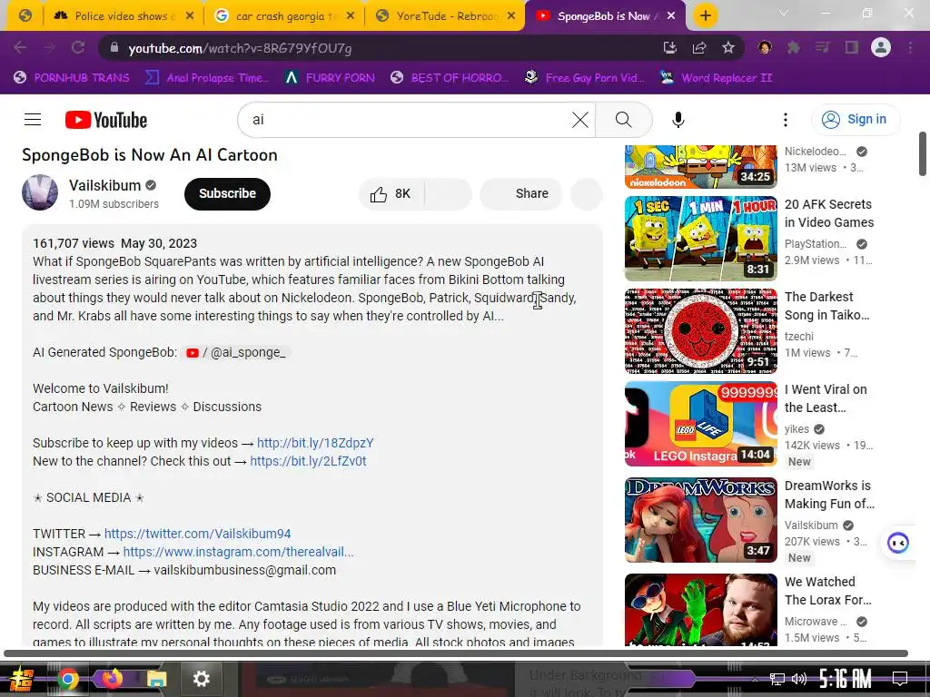This screenshot has width=930, height=697.
Task: Click the Subscribe button
Action: (x=227, y=194)
